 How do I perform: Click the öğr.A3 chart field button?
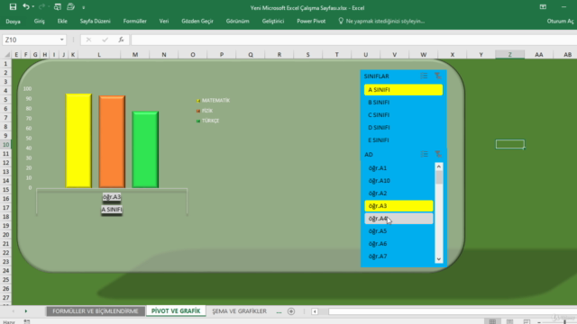coord(112,197)
